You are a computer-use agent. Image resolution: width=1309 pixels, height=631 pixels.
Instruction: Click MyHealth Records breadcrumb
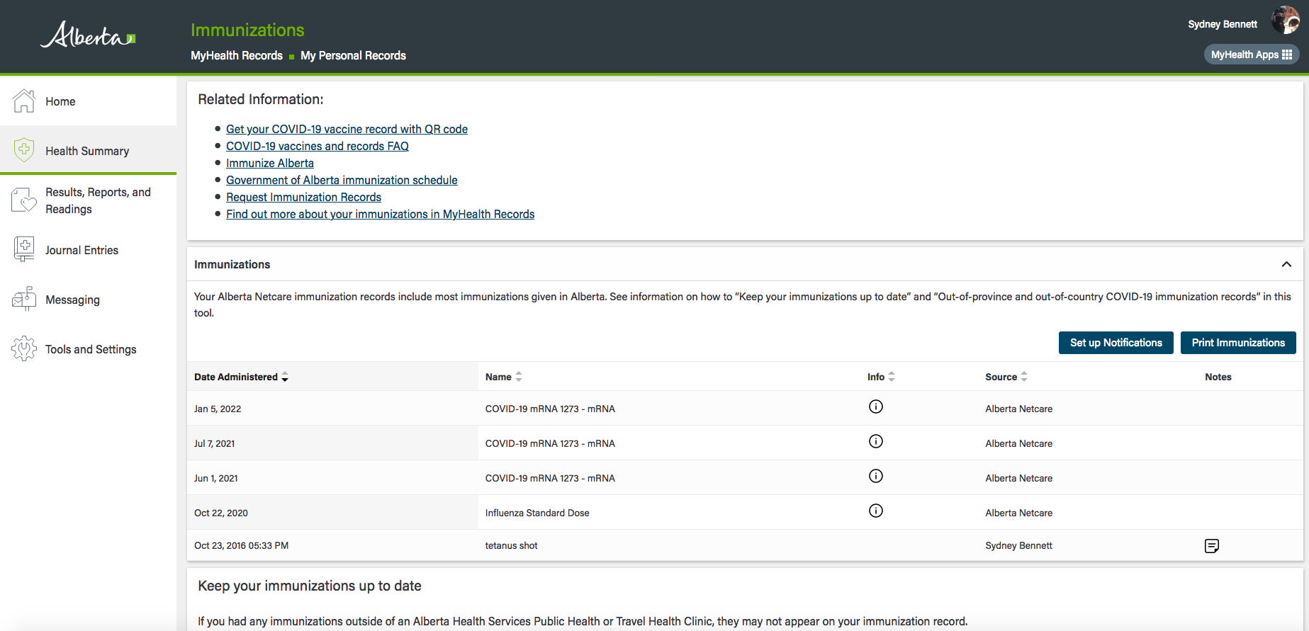(x=237, y=55)
